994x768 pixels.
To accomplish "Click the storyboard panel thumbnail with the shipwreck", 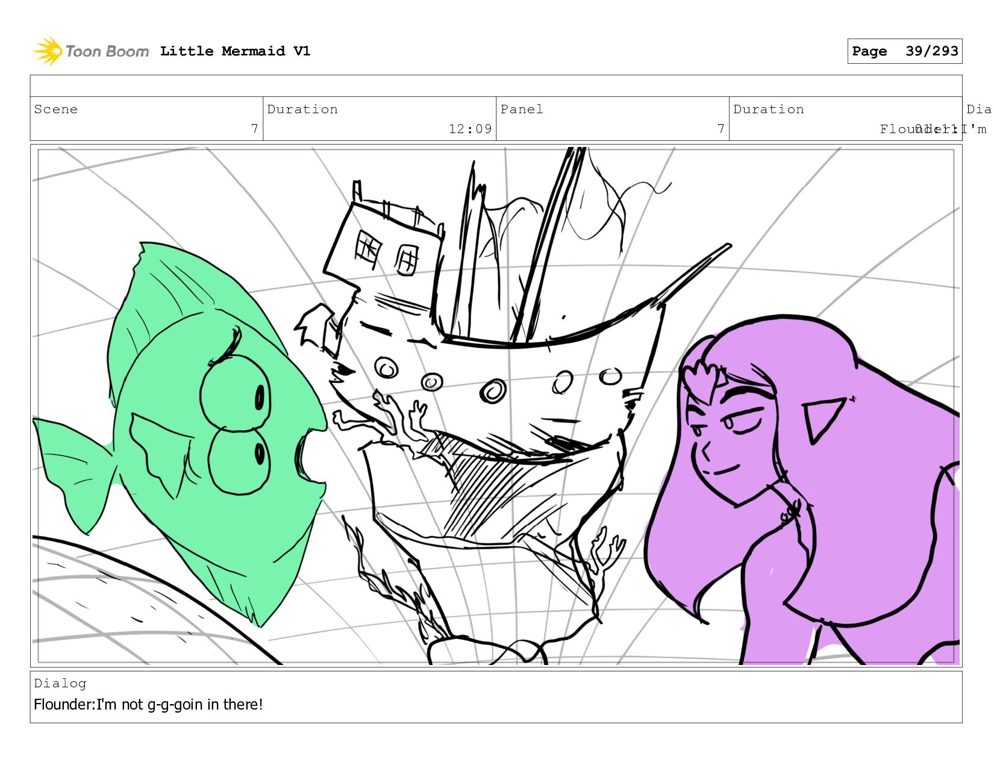I will pos(496,405).
